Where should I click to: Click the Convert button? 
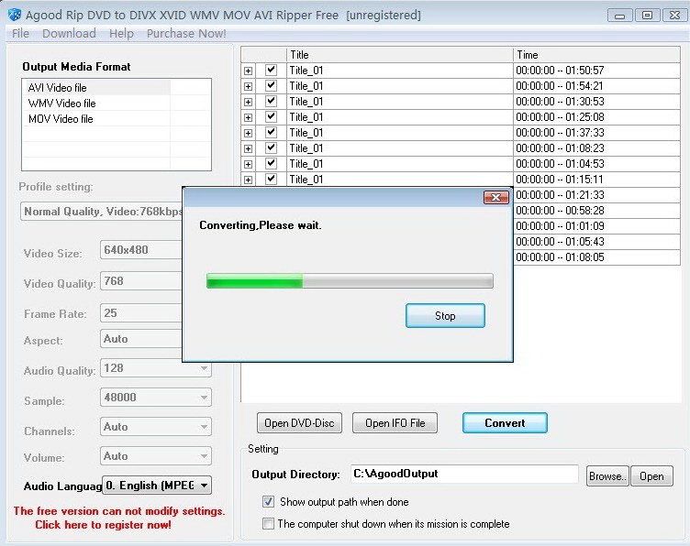(x=505, y=422)
